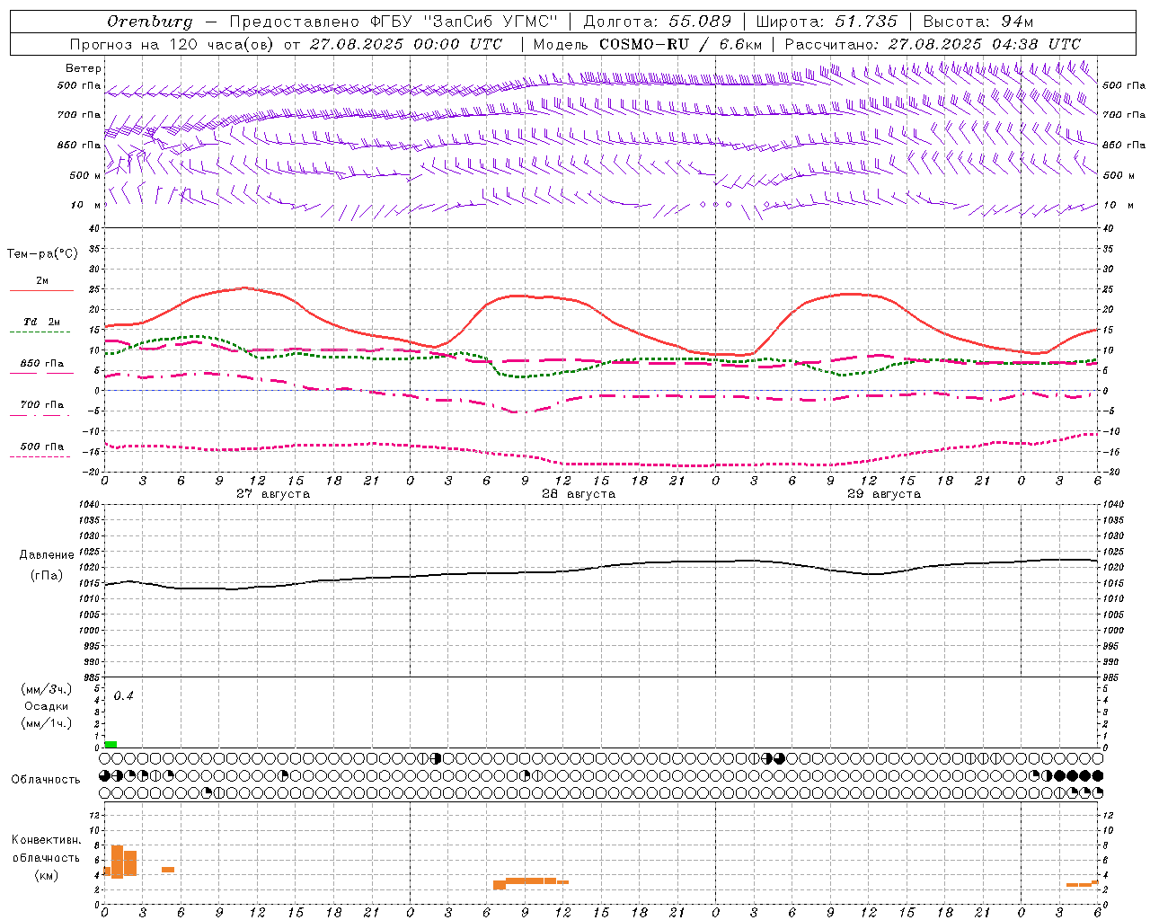
Task: Click the Давление pressure panel label
Action: [47, 555]
